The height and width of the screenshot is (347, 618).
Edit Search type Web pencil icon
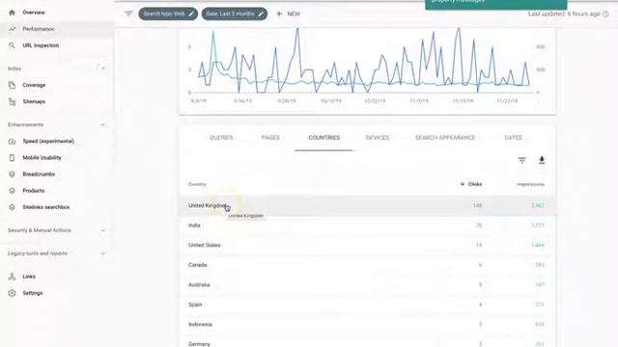[191, 13]
